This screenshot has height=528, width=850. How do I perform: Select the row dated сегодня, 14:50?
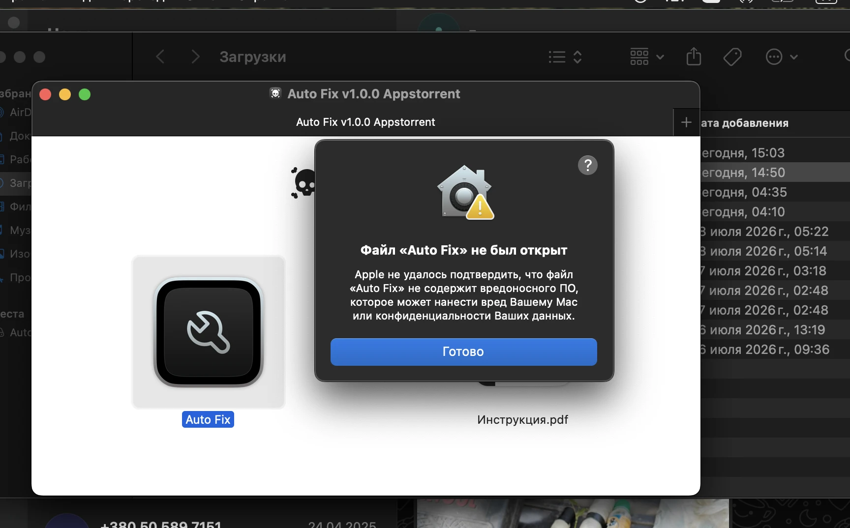pos(775,173)
